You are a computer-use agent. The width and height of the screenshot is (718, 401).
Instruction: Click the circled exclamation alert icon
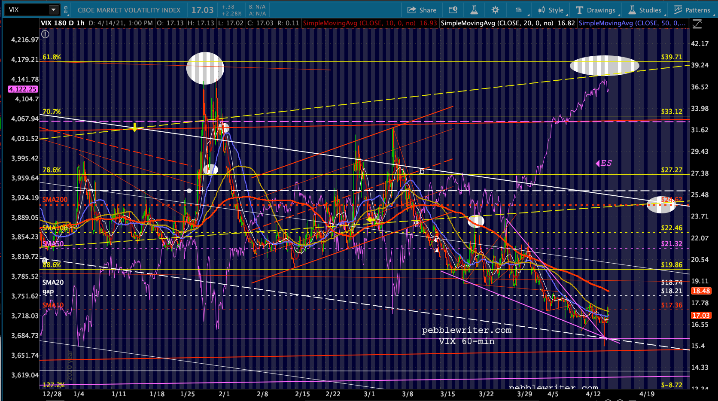coord(45,34)
